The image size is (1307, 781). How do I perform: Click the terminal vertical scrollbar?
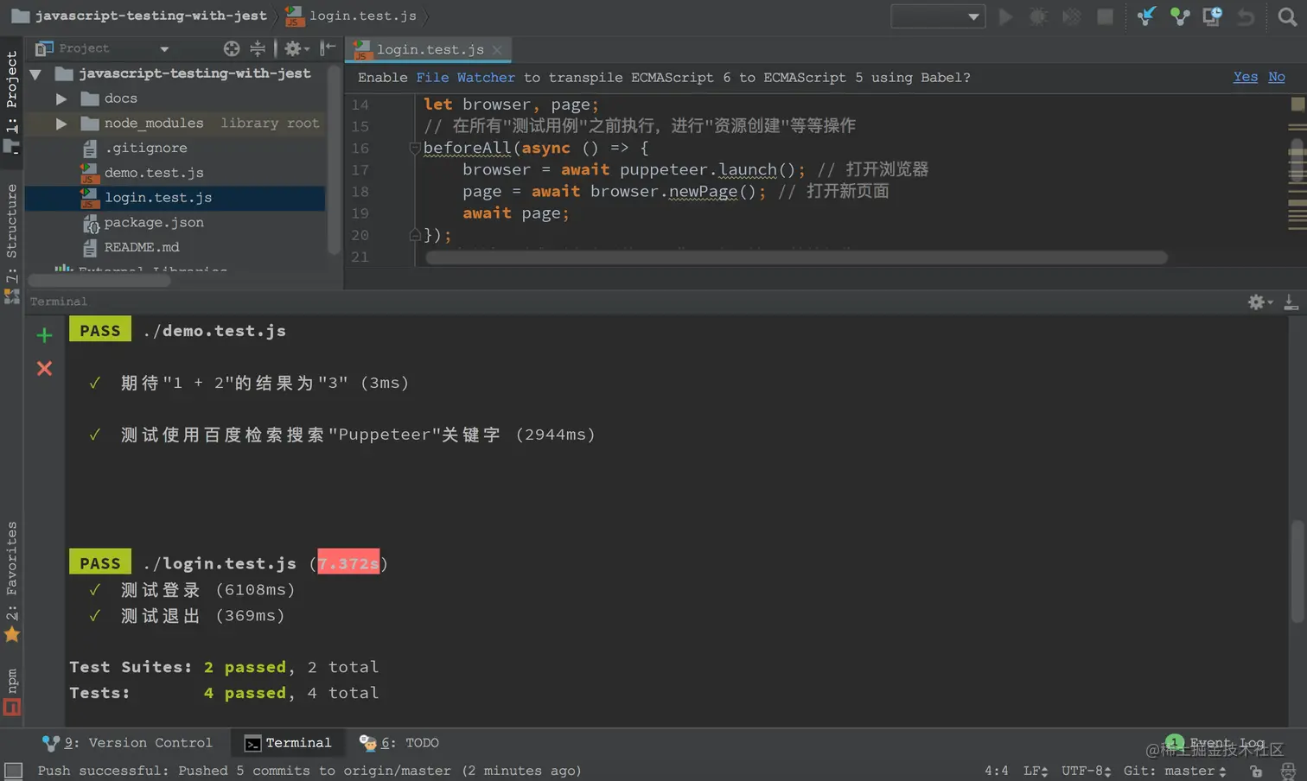pos(1297,570)
